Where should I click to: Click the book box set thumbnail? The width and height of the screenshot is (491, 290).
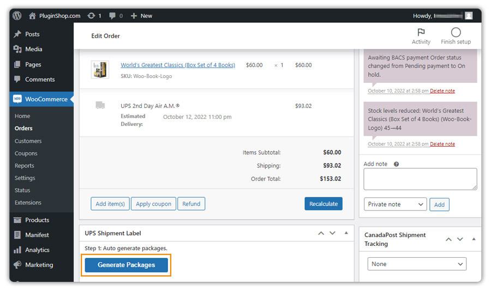[100, 69]
